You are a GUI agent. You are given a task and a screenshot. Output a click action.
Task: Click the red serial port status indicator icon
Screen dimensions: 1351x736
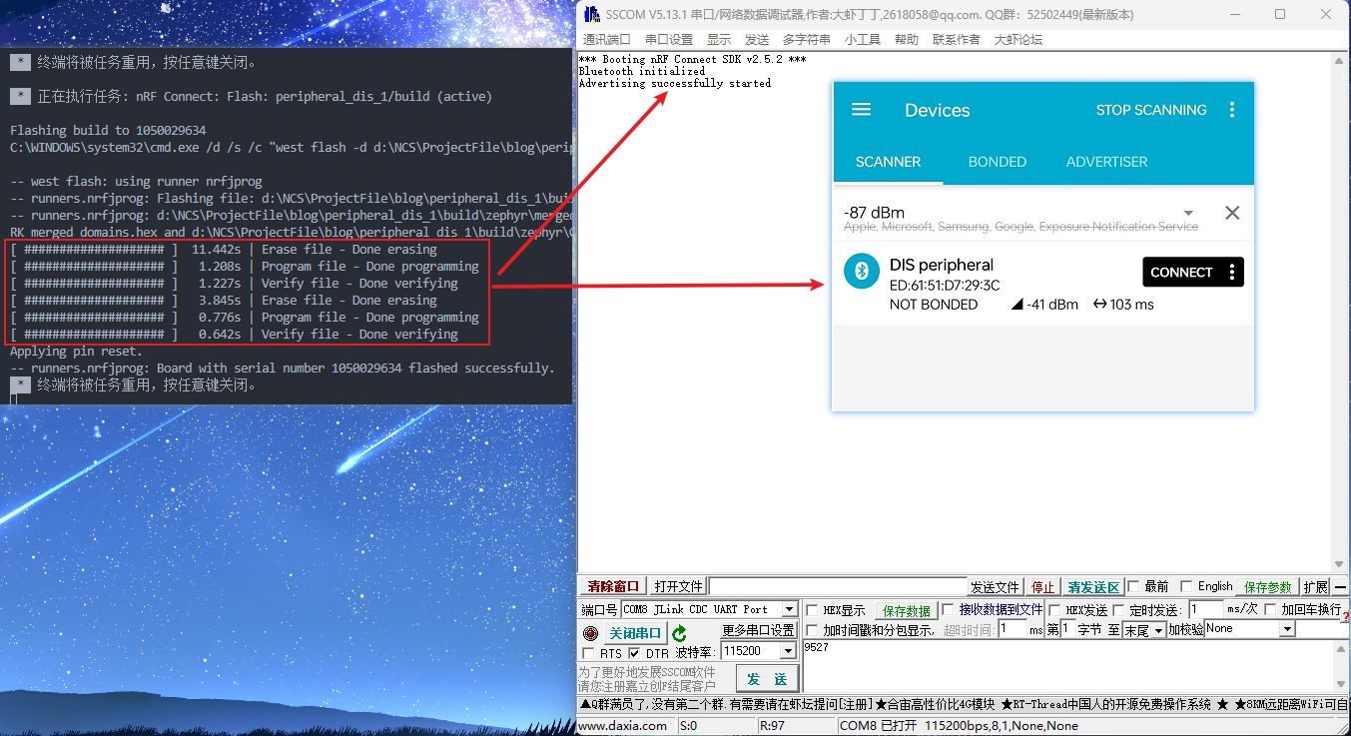click(x=590, y=633)
